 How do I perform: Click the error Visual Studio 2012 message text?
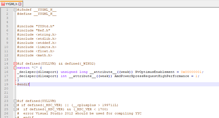click(x=82, y=113)
